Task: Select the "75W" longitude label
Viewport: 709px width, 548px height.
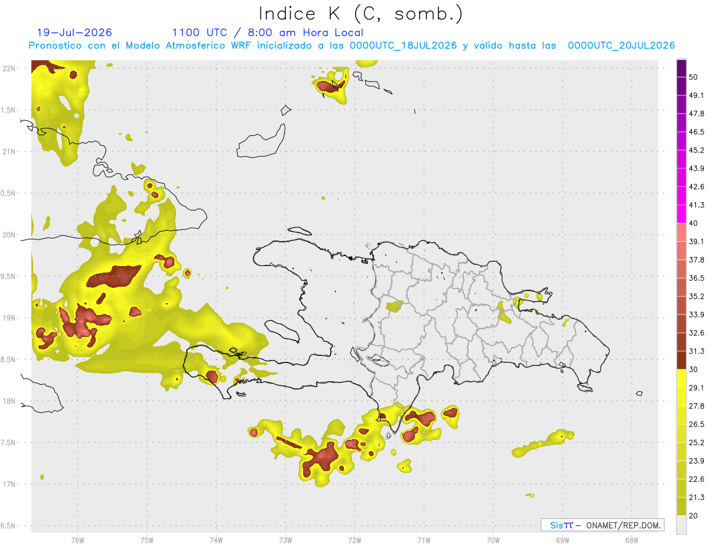Action: click(x=147, y=539)
